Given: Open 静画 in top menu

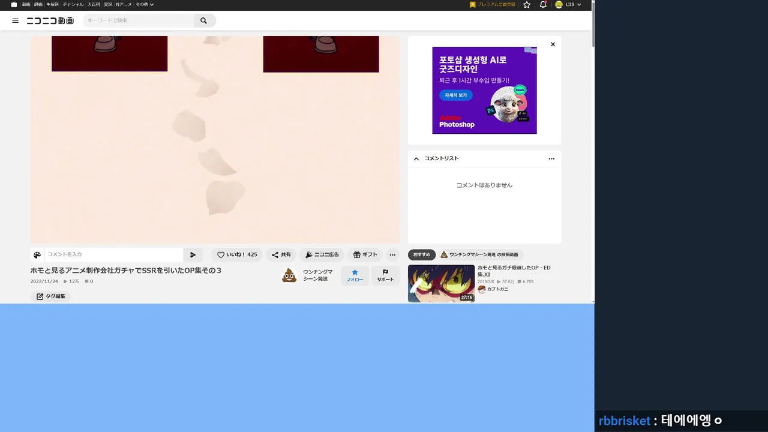Looking at the screenshot, I should [x=38, y=4].
